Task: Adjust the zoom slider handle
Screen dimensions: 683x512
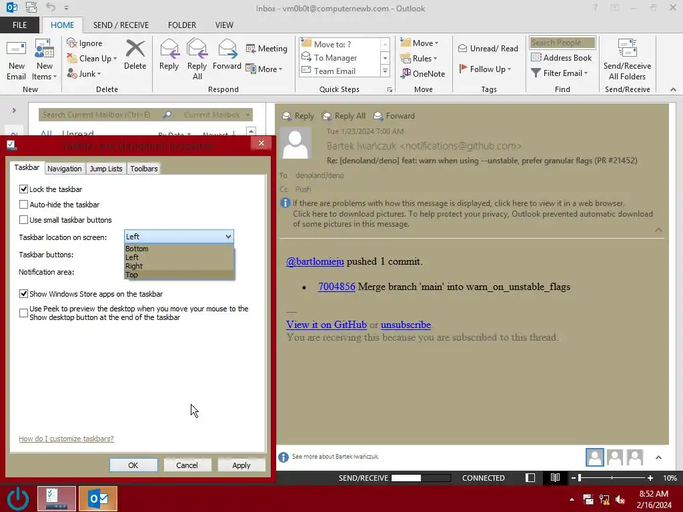Action: point(580,477)
